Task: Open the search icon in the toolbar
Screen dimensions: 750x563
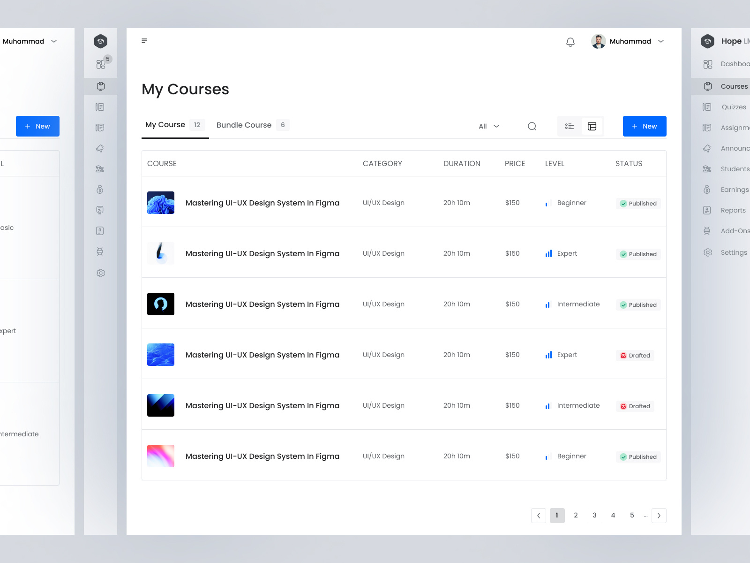Action: (532, 126)
